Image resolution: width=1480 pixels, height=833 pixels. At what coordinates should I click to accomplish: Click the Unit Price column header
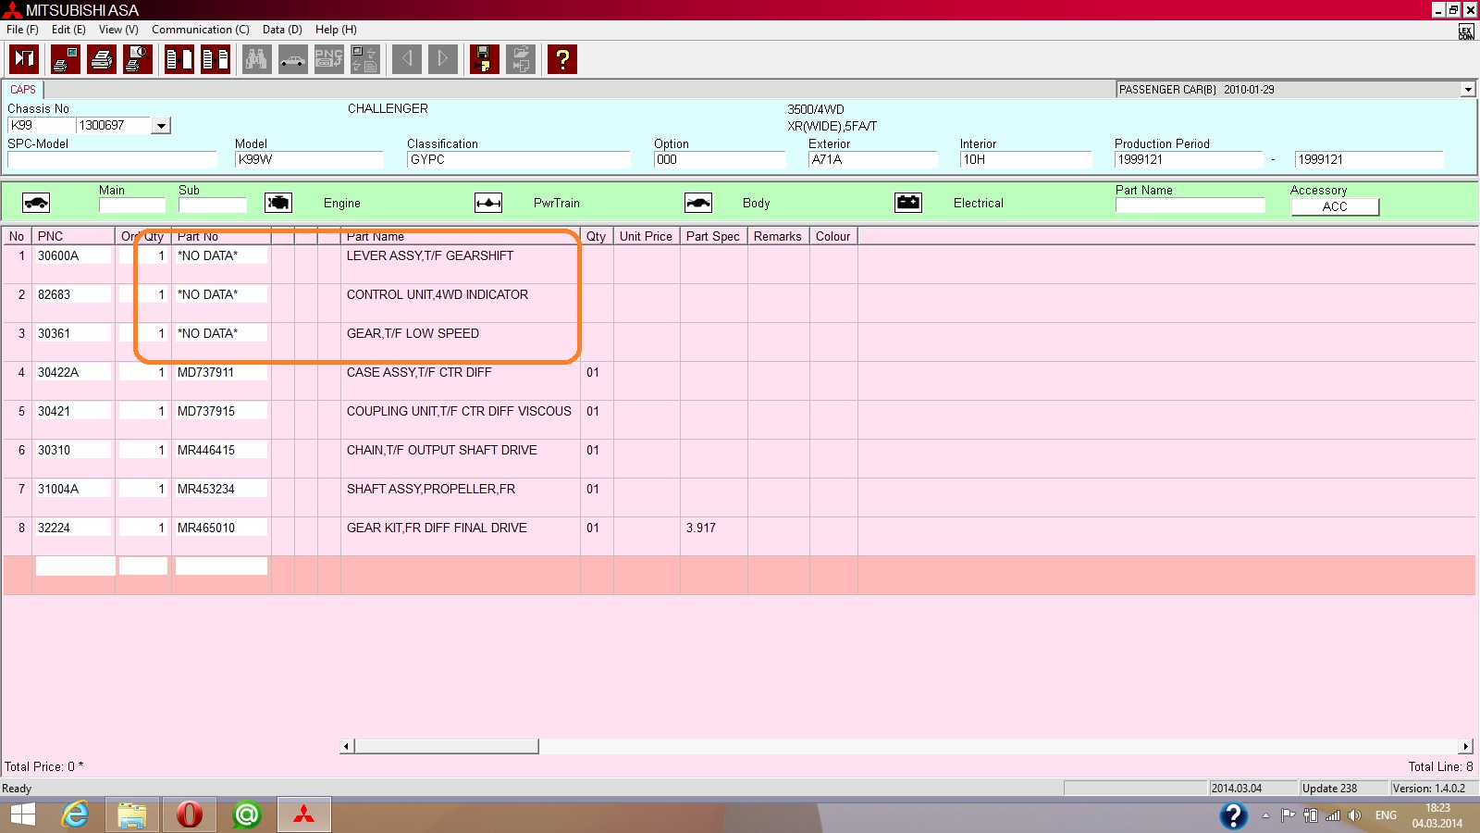pyautogui.click(x=646, y=236)
